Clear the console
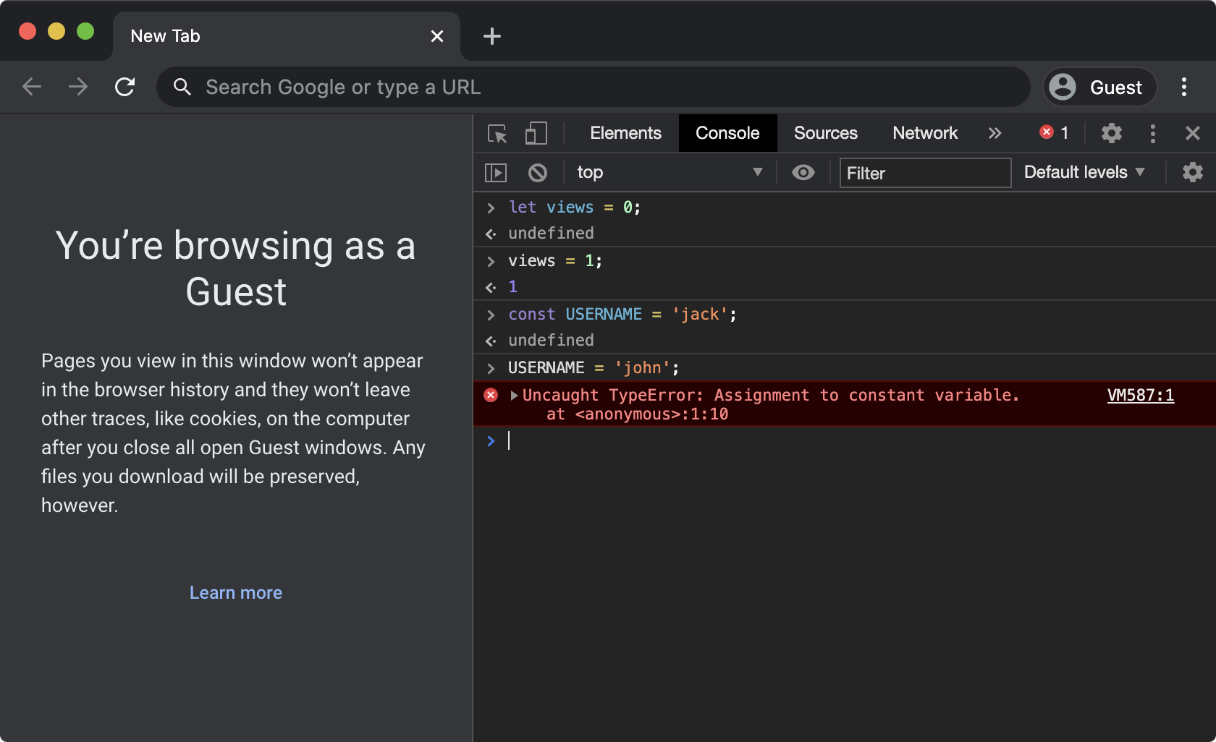1216x742 pixels. [x=537, y=172]
